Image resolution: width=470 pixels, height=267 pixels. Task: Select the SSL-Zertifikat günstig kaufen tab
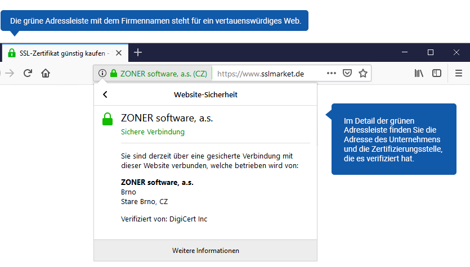(x=65, y=53)
